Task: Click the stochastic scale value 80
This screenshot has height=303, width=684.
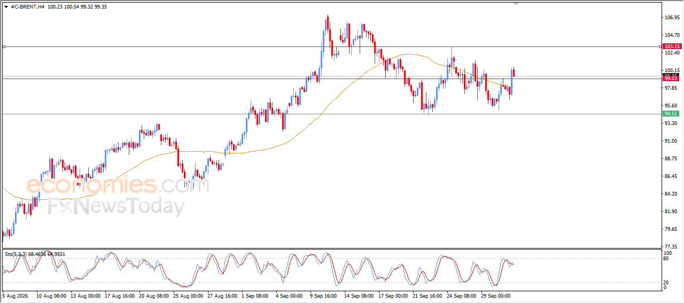Action: [666, 259]
